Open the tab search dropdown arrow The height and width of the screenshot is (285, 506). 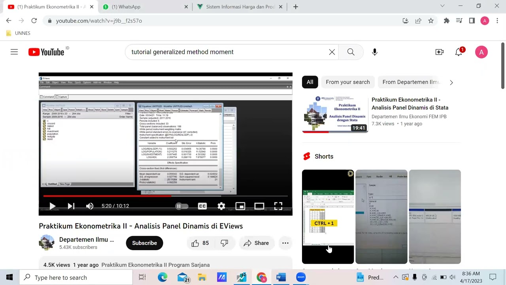tap(442, 6)
